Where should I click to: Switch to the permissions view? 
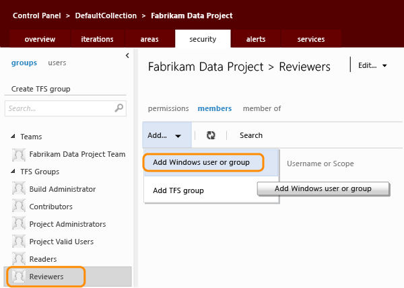tap(168, 108)
